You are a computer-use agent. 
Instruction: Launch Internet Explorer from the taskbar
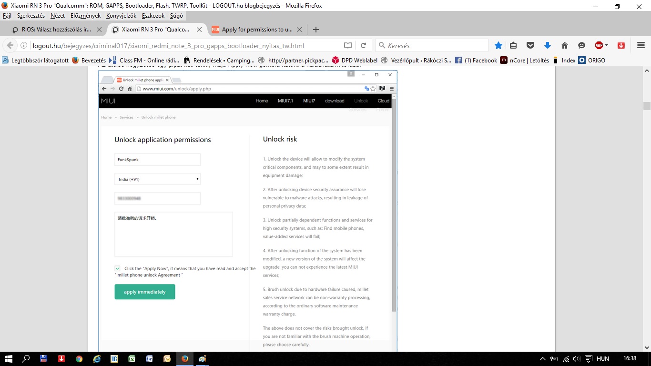coord(97,359)
